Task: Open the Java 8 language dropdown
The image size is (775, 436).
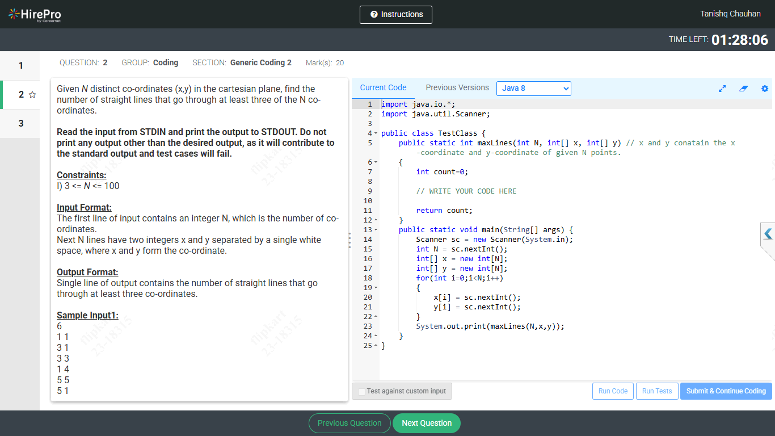Action: 534,89
